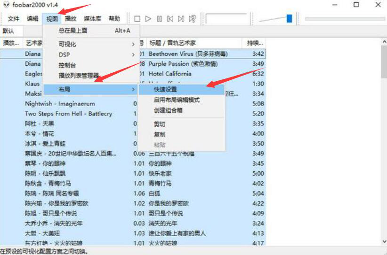Image resolution: width=387 pixels, height=255 pixels.
Task: Select track 青梅竹马 title
Action: 160,184
